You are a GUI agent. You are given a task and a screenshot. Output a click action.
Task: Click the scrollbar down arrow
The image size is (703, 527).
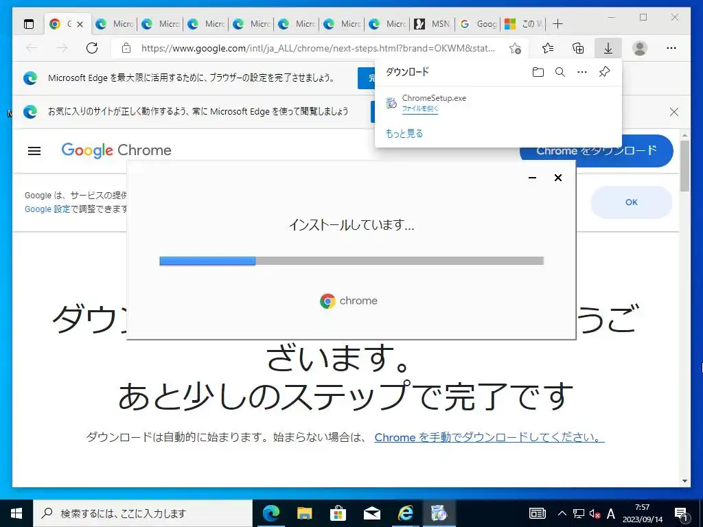click(x=684, y=481)
